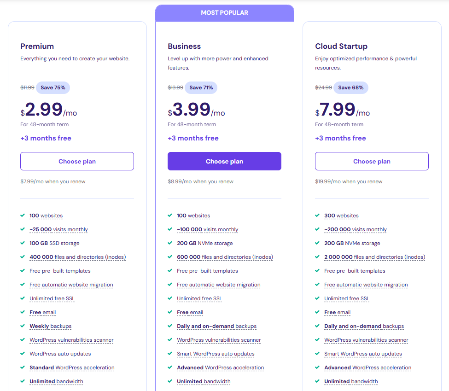
Task: Open '2 000 000 files and directories' info link
Action: click(374, 257)
